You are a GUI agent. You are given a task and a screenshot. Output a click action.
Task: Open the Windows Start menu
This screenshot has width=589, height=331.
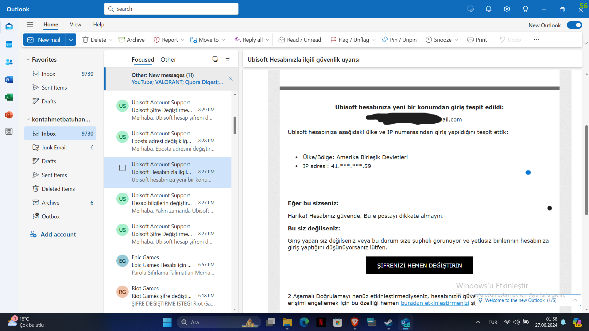[x=167, y=322]
